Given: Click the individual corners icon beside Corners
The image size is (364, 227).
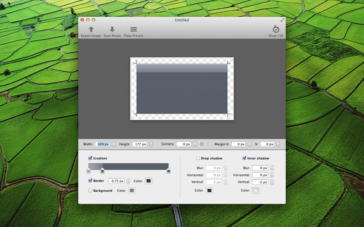Looking at the screenshot, I should pyautogui.click(x=202, y=144).
